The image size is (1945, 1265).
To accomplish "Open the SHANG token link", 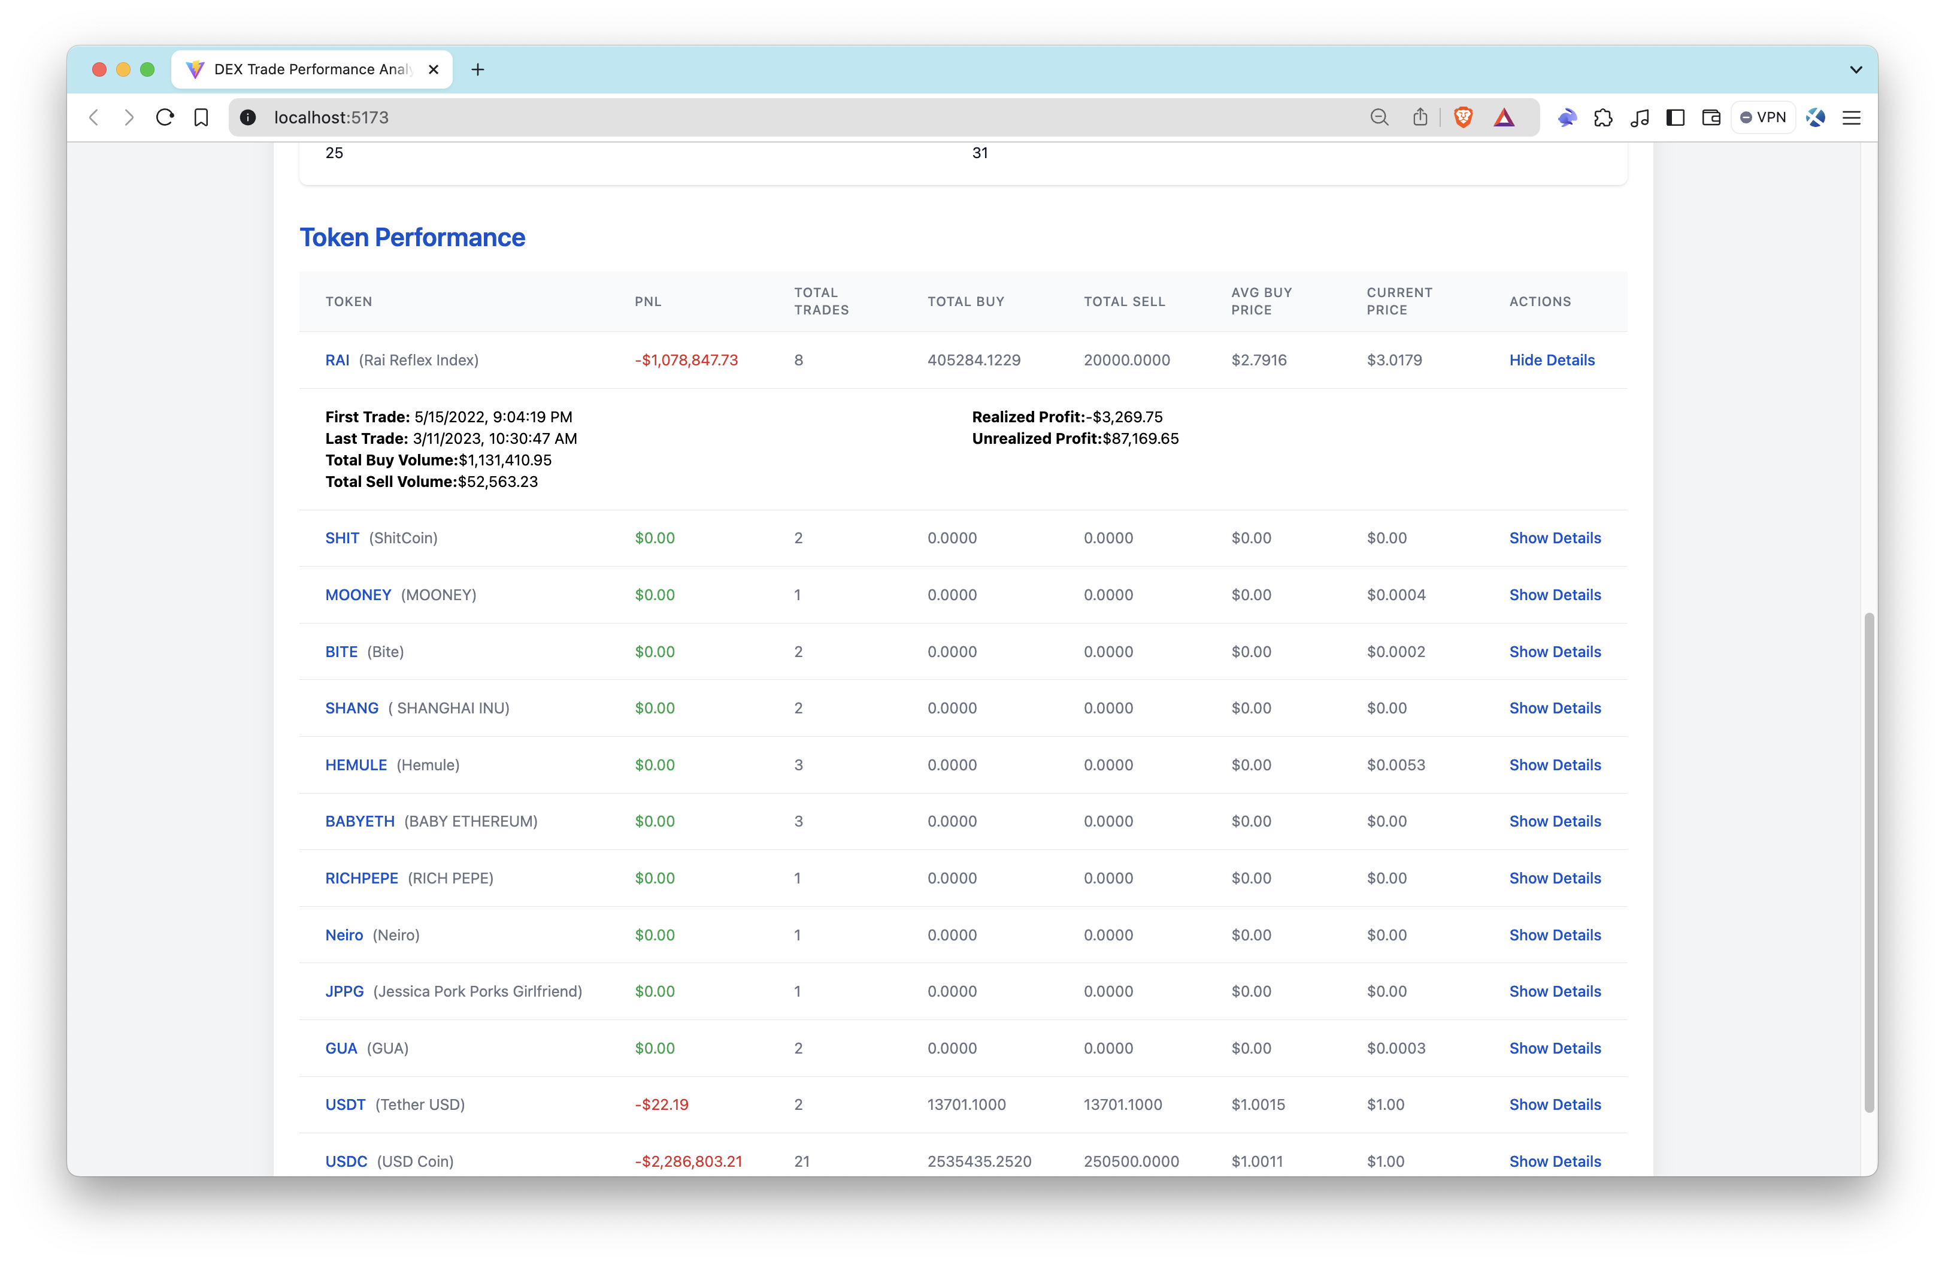I will [352, 708].
